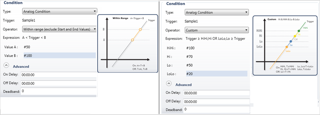320x115 pixels.
Task: Collapse the right Advanced section chevron
Action: coord(169,83)
